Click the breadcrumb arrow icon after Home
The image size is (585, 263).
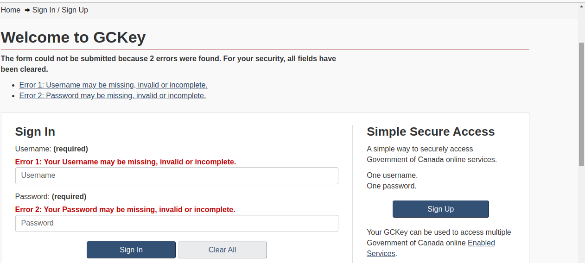click(x=27, y=10)
